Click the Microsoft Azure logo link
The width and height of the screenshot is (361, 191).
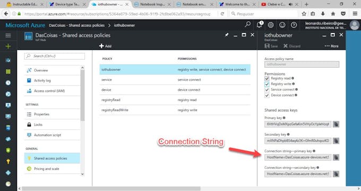pos(25,25)
